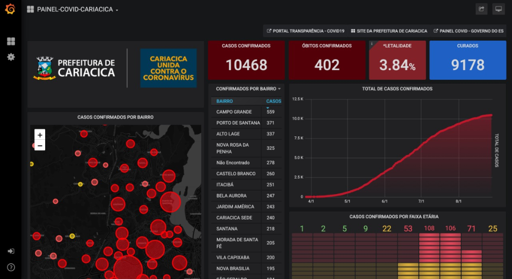Click the 10.0 K y-axis label
Viewport: 512px width, 279px height.
(x=298, y=119)
